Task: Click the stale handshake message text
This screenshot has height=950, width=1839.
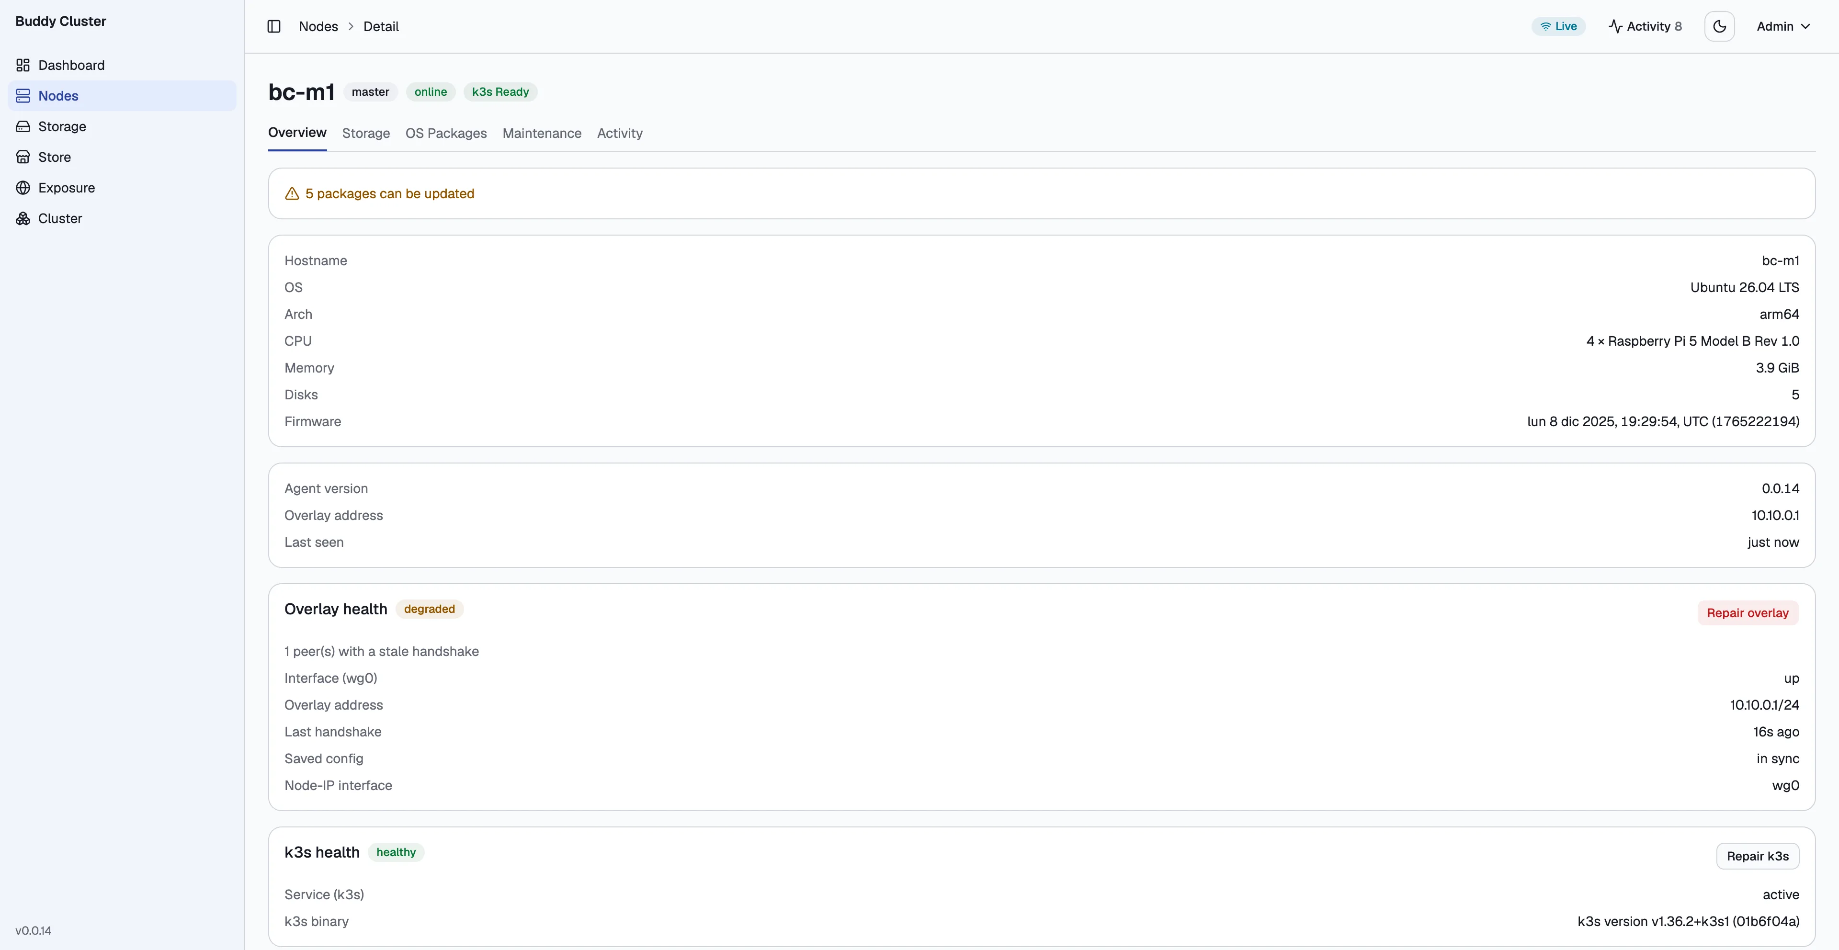Action: tap(382, 652)
